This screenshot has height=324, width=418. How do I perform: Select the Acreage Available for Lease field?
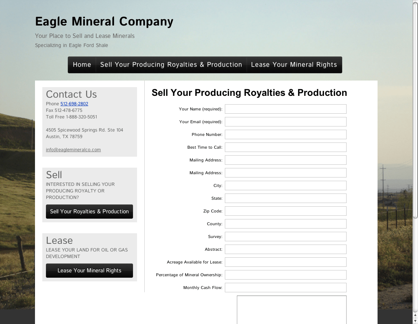click(x=285, y=262)
